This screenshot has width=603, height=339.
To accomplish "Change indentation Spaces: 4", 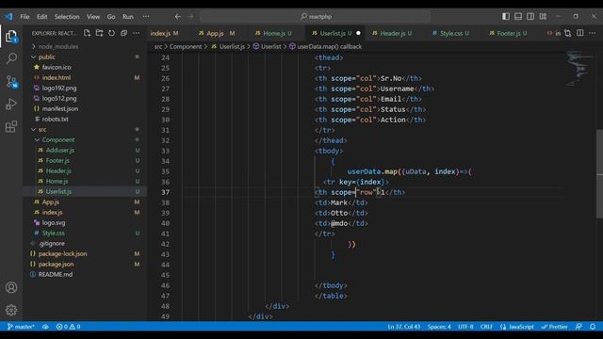I will (x=439, y=327).
